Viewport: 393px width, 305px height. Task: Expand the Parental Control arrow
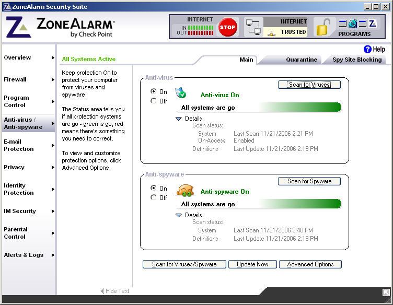pyautogui.click(x=53, y=233)
